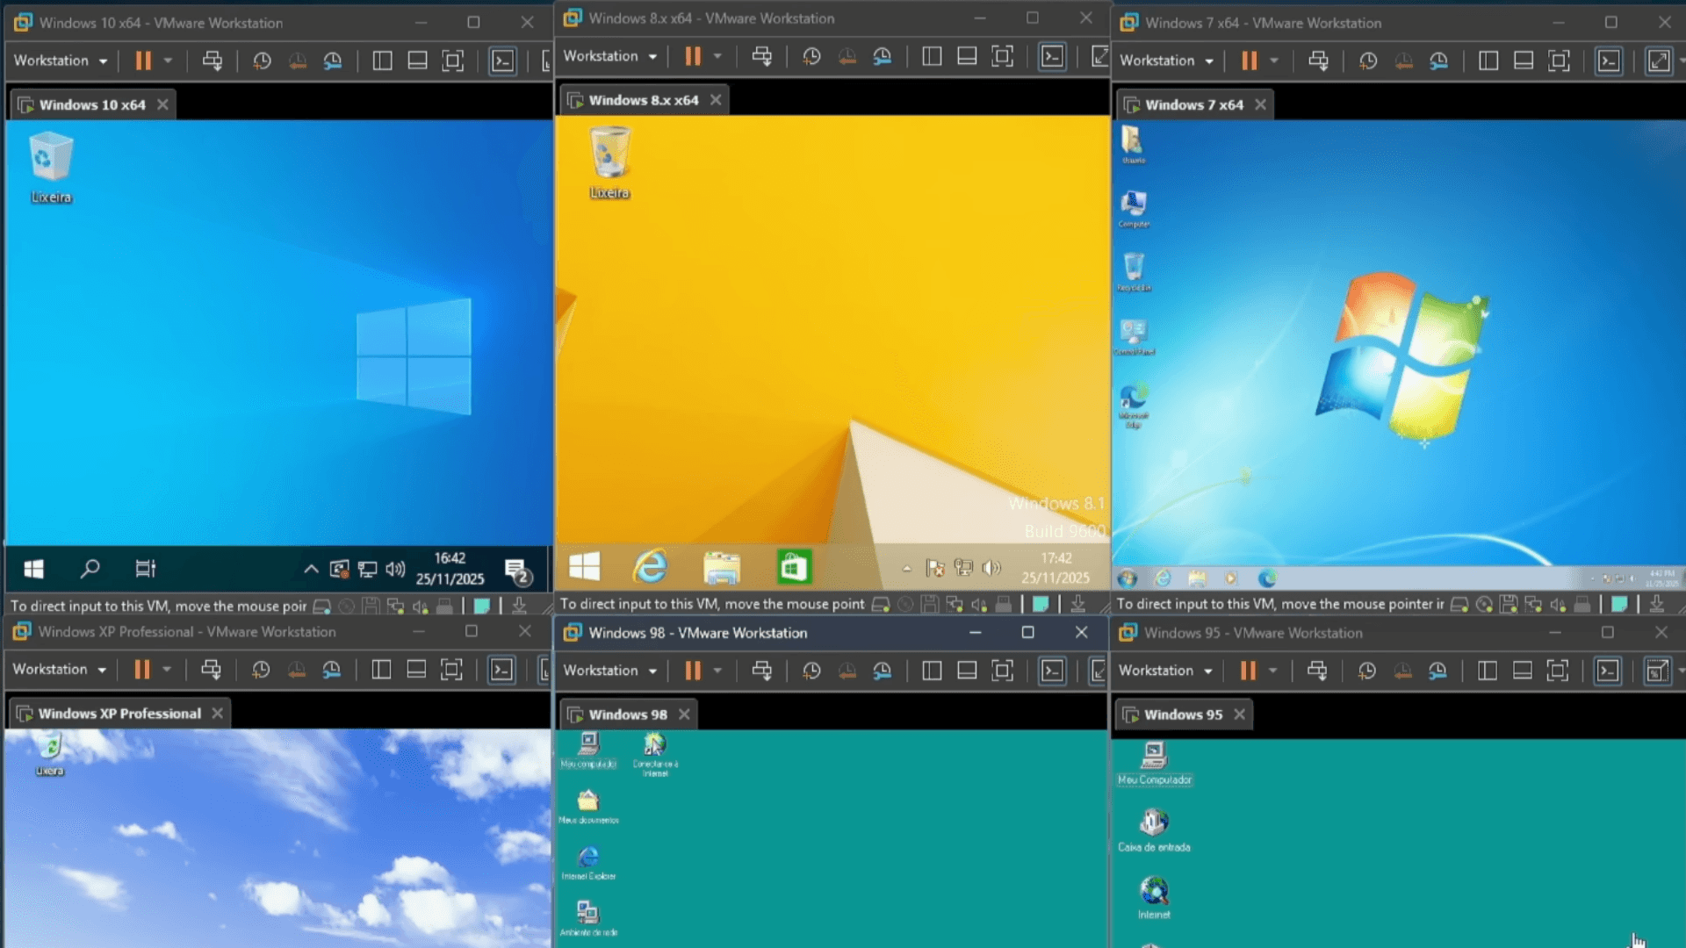Open Internet Explorer on Windows 8.1 taskbar
Image resolution: width=1686 pixels, height=948 pixels.
(x=651, y=567)
